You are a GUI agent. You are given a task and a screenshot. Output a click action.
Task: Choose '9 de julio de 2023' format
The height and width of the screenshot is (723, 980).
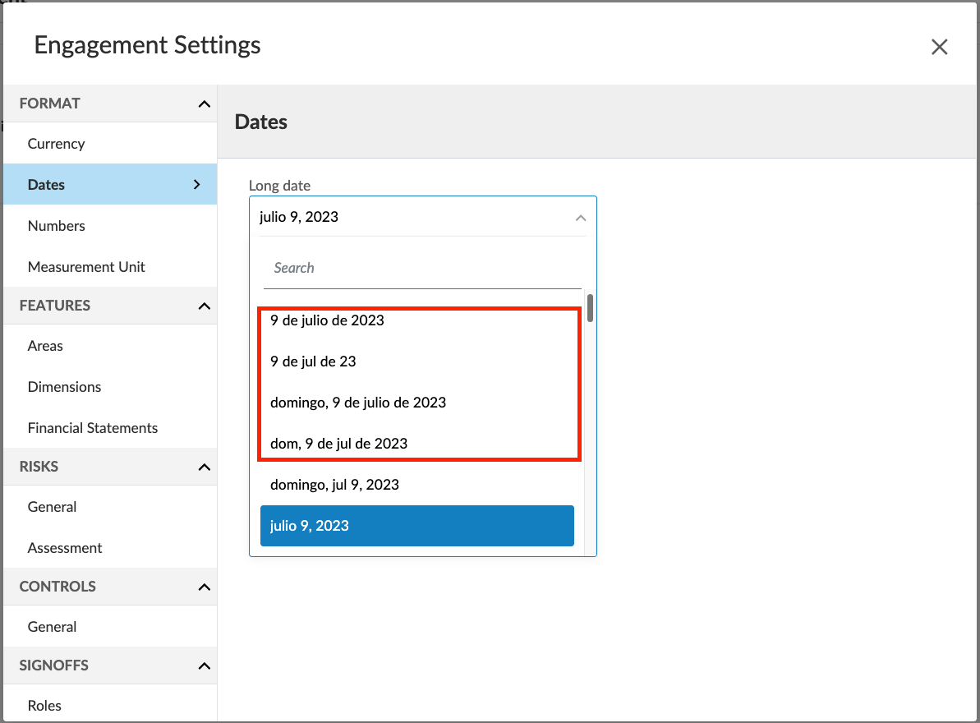(416, 320)
